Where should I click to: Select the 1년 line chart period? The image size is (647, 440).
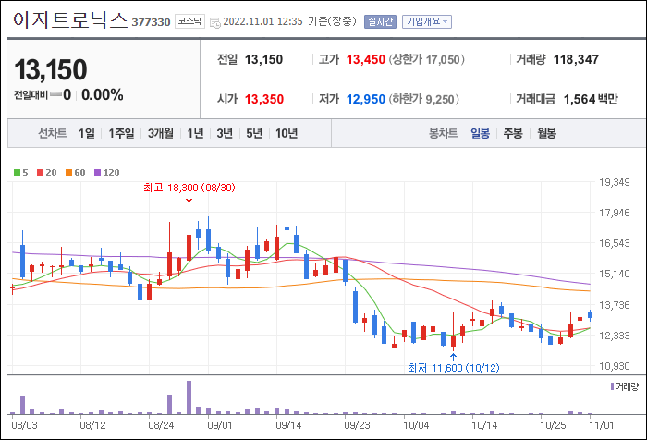tap(195, 133)
